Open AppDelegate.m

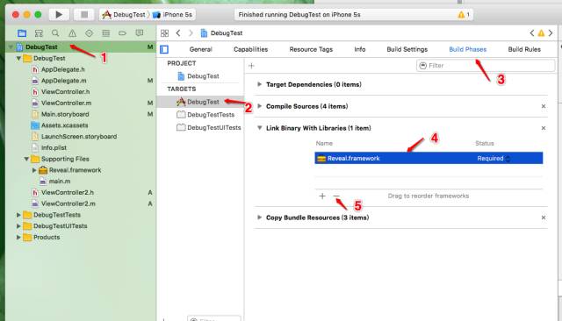[x=59, y=81]
